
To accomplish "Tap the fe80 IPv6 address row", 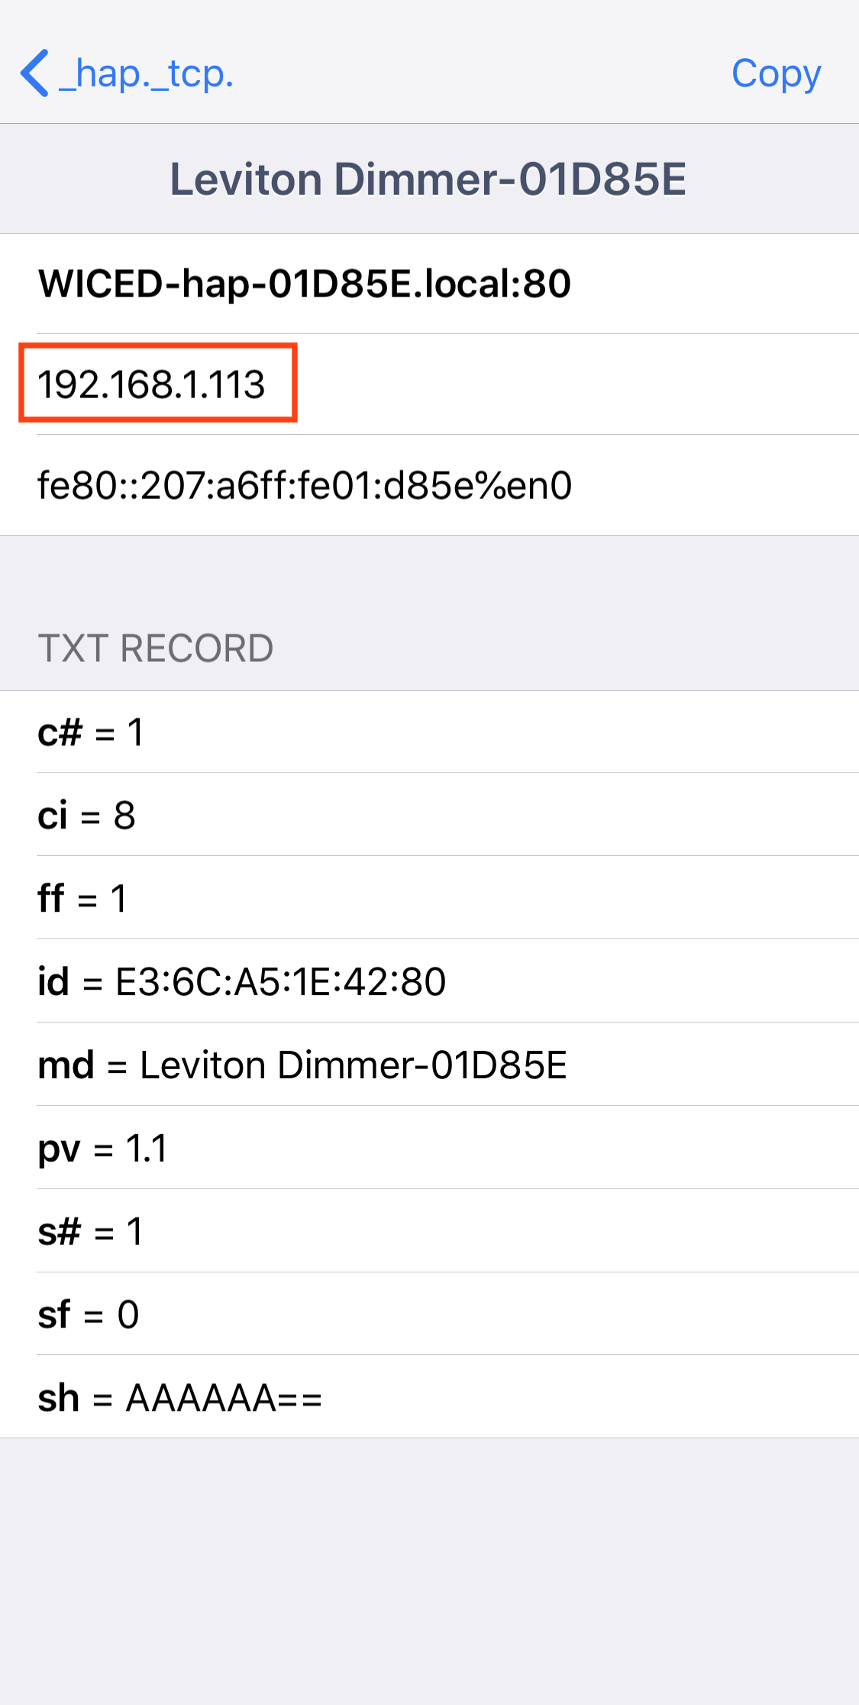I will pos(305,485).
